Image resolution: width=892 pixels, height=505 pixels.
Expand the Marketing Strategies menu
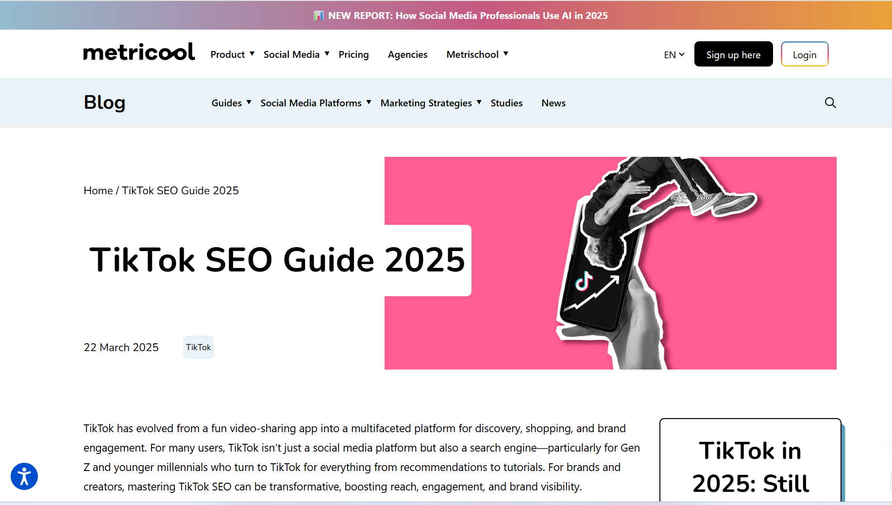(x=431, y=103)
